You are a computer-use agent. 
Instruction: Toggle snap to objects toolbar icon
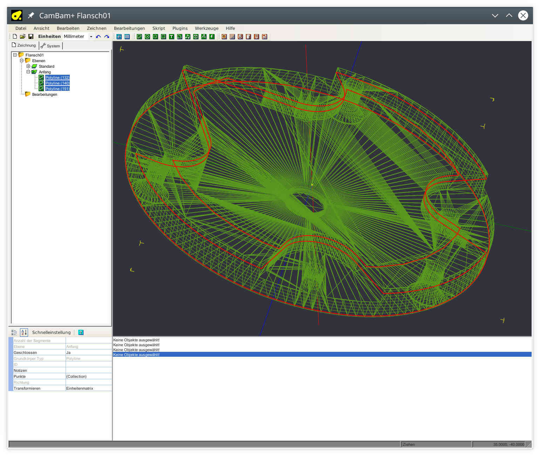[x=119, y=36]
